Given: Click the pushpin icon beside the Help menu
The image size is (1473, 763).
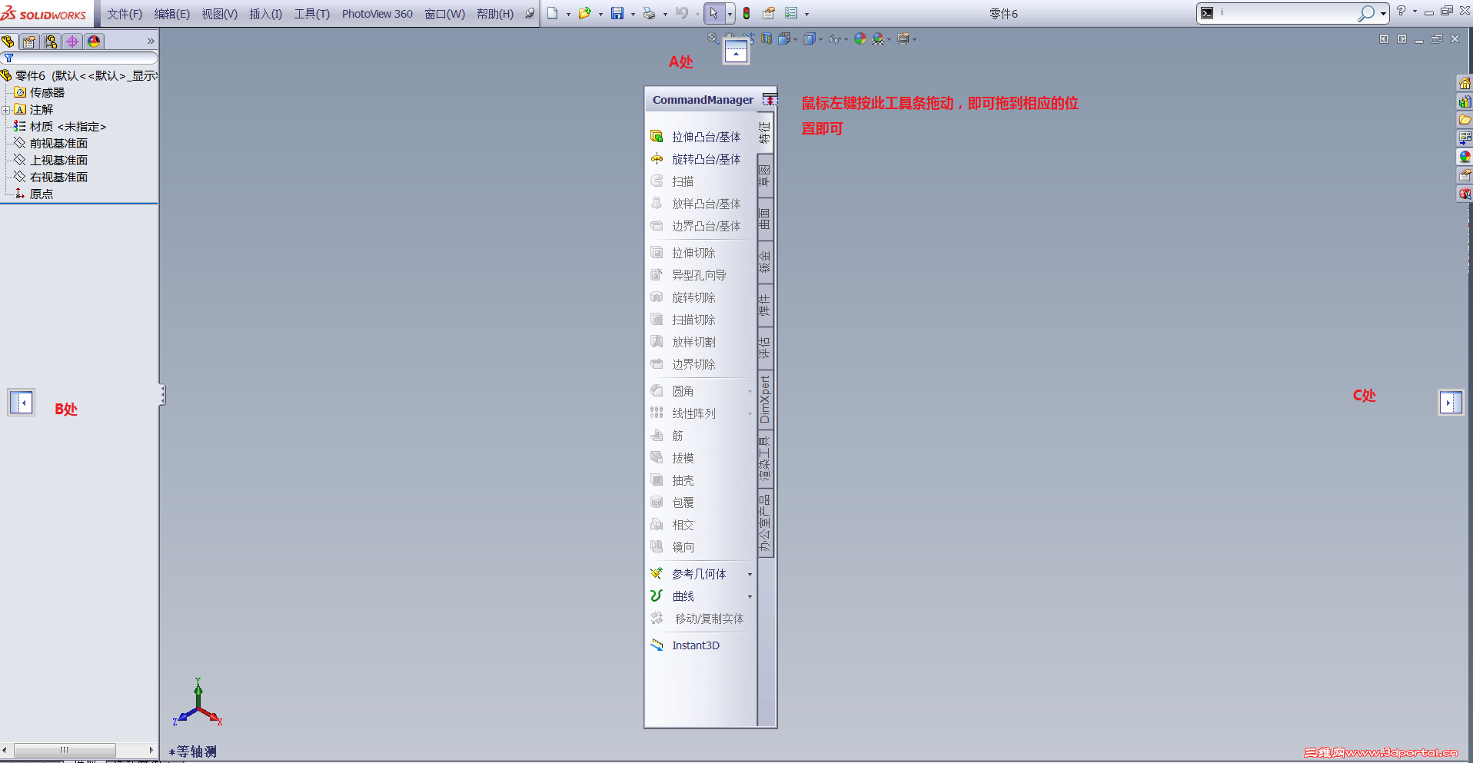Looking at the screenshot, I should click(530, 14).
